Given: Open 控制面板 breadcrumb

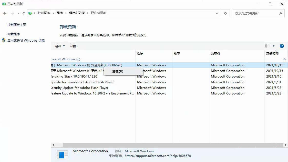Looking at the screenshot, I should 44,13.
